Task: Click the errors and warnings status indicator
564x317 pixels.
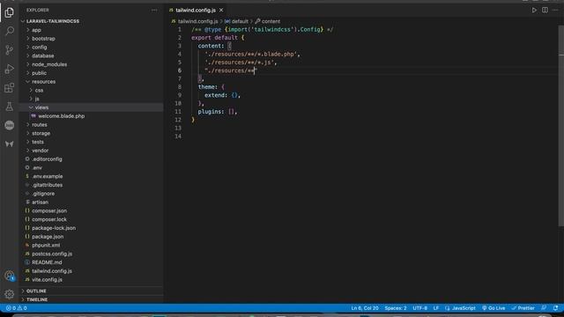Action: click(16, 308)
